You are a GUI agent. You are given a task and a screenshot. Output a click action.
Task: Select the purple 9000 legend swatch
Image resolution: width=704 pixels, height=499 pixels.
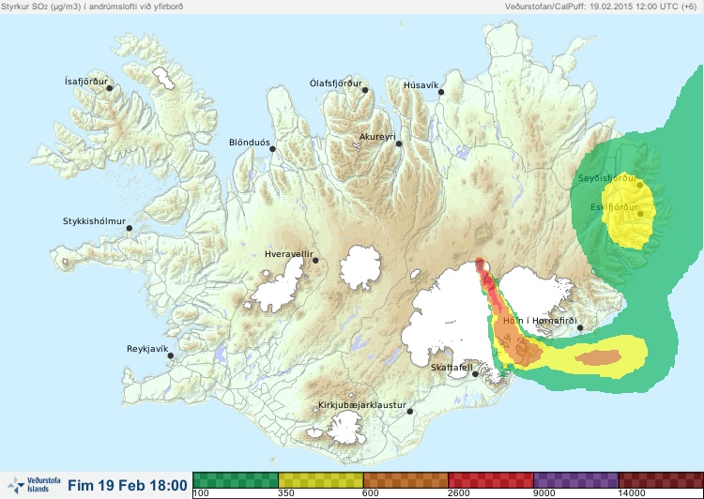[576, 480]
